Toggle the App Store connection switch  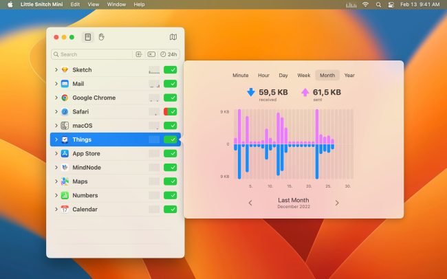(170, 154)
